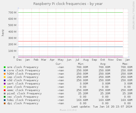The width and height of the screenshot is (136, 113).
Task: Click the 'h264 clock Frequency' legend label
Action: [x=24, y=74]
